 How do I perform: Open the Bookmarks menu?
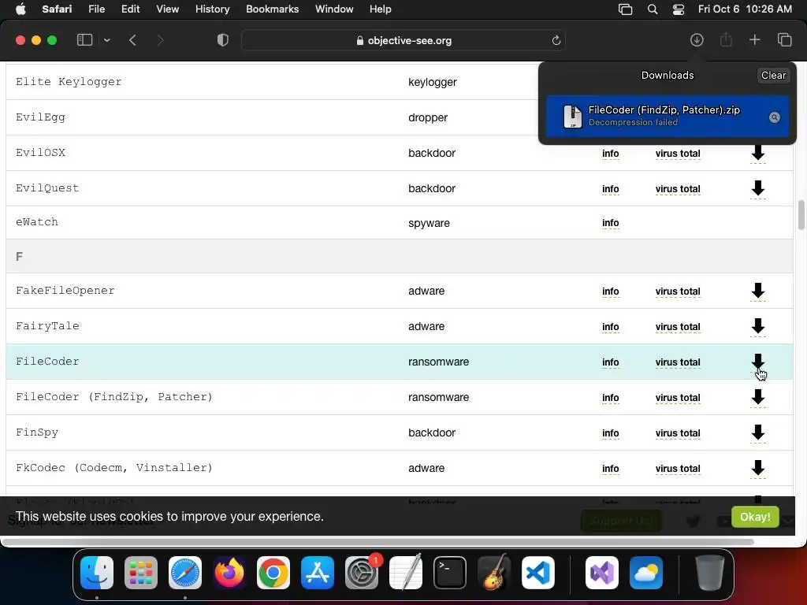tap(272, 9)
